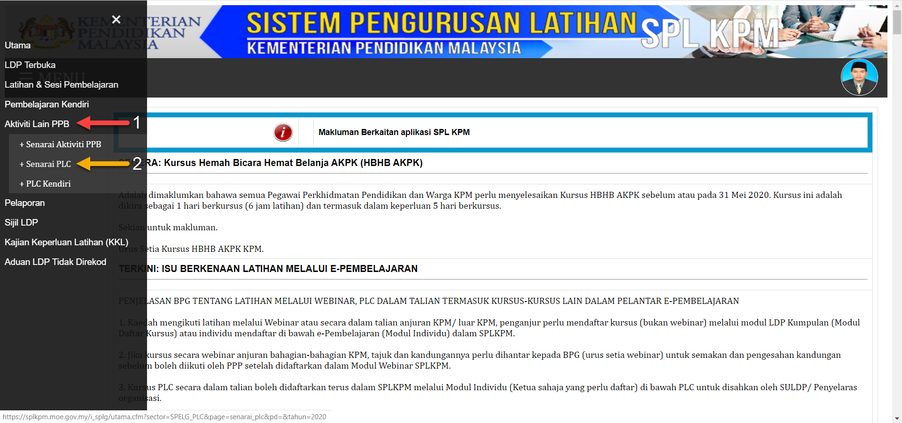Click the page scrollbar up arrow

click(x=897, y=5)
